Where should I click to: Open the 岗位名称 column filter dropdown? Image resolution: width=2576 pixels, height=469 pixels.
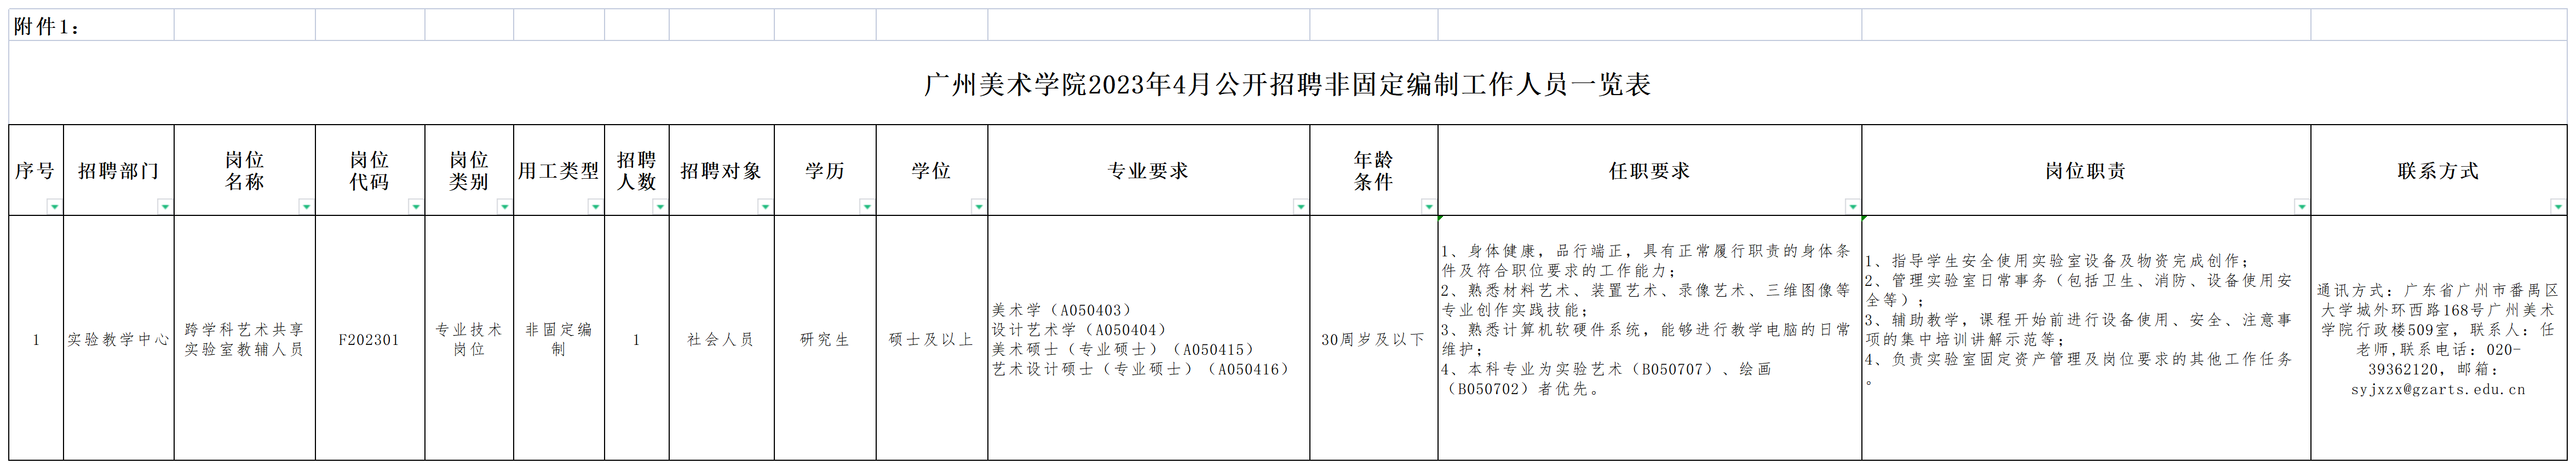click(306, 207)
